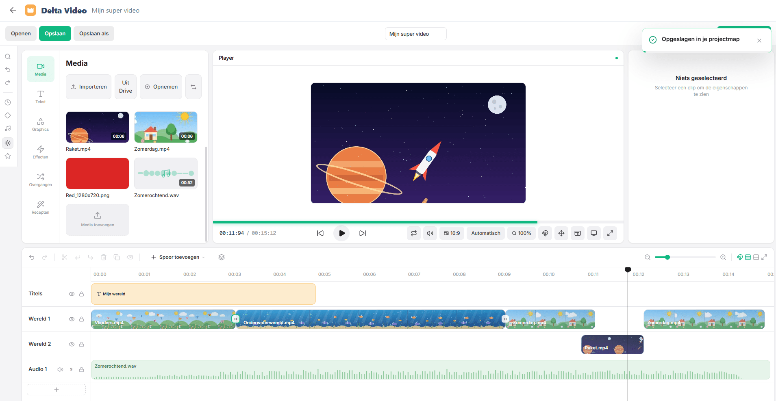Open the Tekst panel in sidebar
Viewport: 776px width, 401px height.
[x=41, y=97]
